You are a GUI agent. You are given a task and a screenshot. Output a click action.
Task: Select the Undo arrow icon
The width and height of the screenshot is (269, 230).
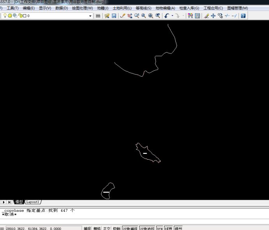[x=166, y=16]
